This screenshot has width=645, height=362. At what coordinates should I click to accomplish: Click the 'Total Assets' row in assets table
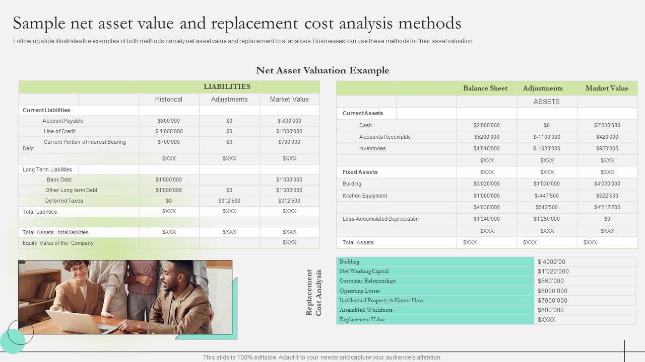(358, 242)
